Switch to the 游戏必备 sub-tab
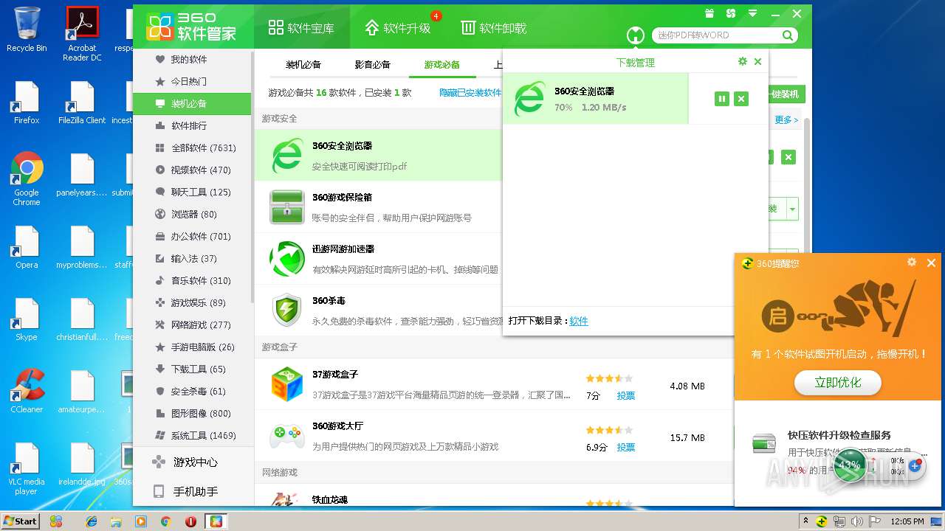The height and width of the screenshot is (531, 945). click(442, 65)
